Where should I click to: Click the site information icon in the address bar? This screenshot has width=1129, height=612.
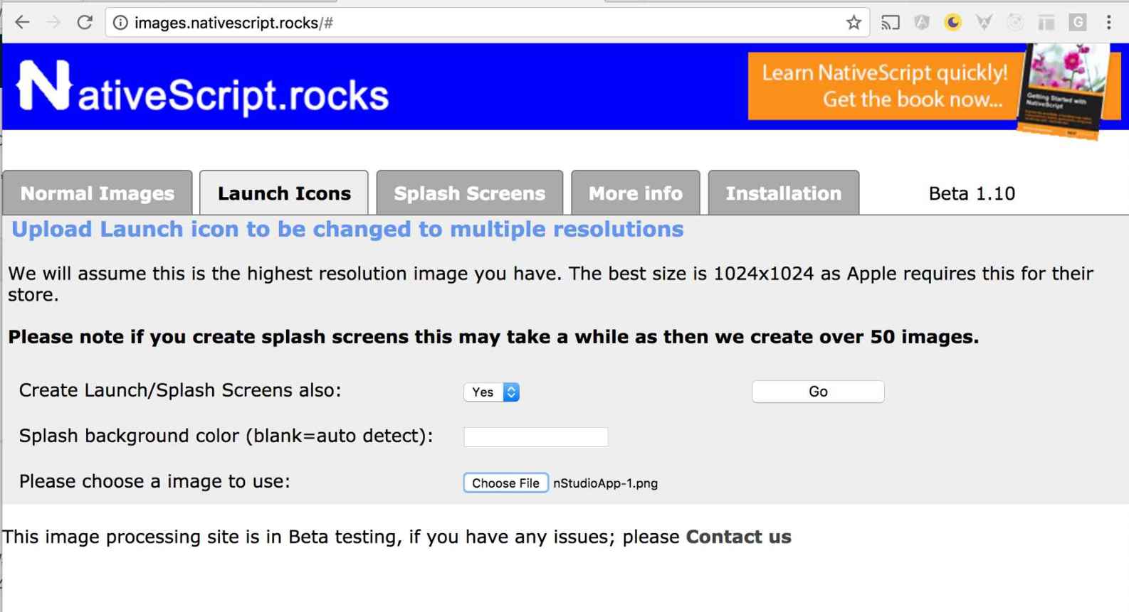(x=120, y=23)
